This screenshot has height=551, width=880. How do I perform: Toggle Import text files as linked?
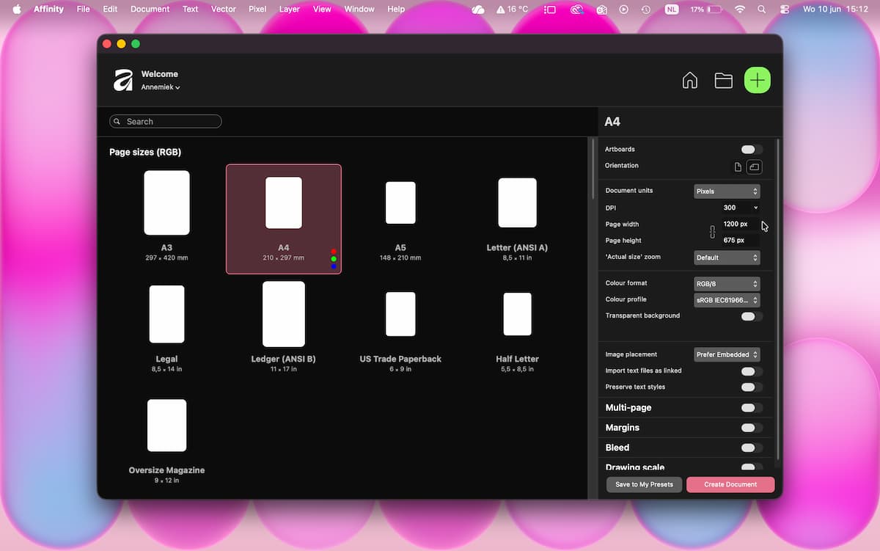coord(752,371)
